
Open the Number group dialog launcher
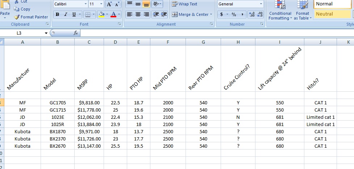[262, 24]
